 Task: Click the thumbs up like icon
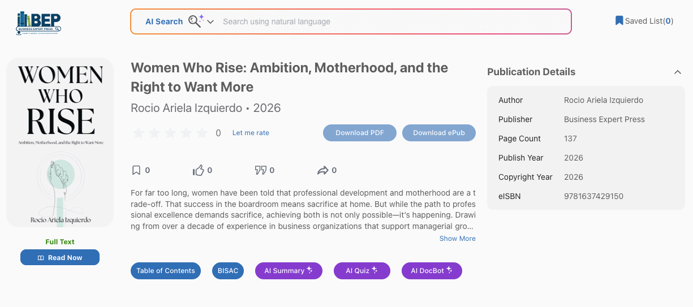pyautogui.click(x=198, y=170)
